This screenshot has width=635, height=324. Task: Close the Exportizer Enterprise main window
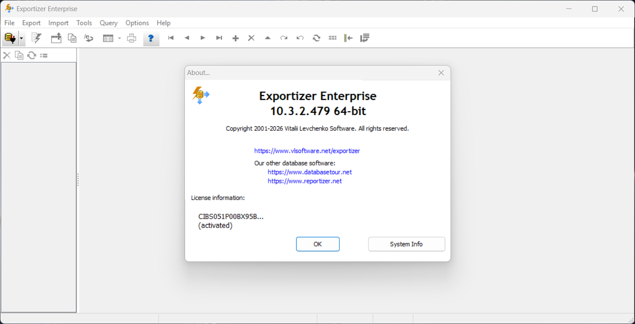tap(621, 9)
